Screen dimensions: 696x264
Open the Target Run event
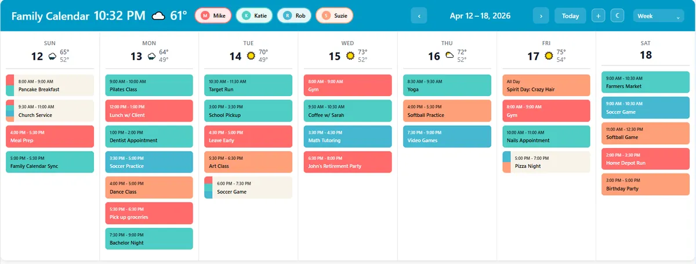(248, 85)
